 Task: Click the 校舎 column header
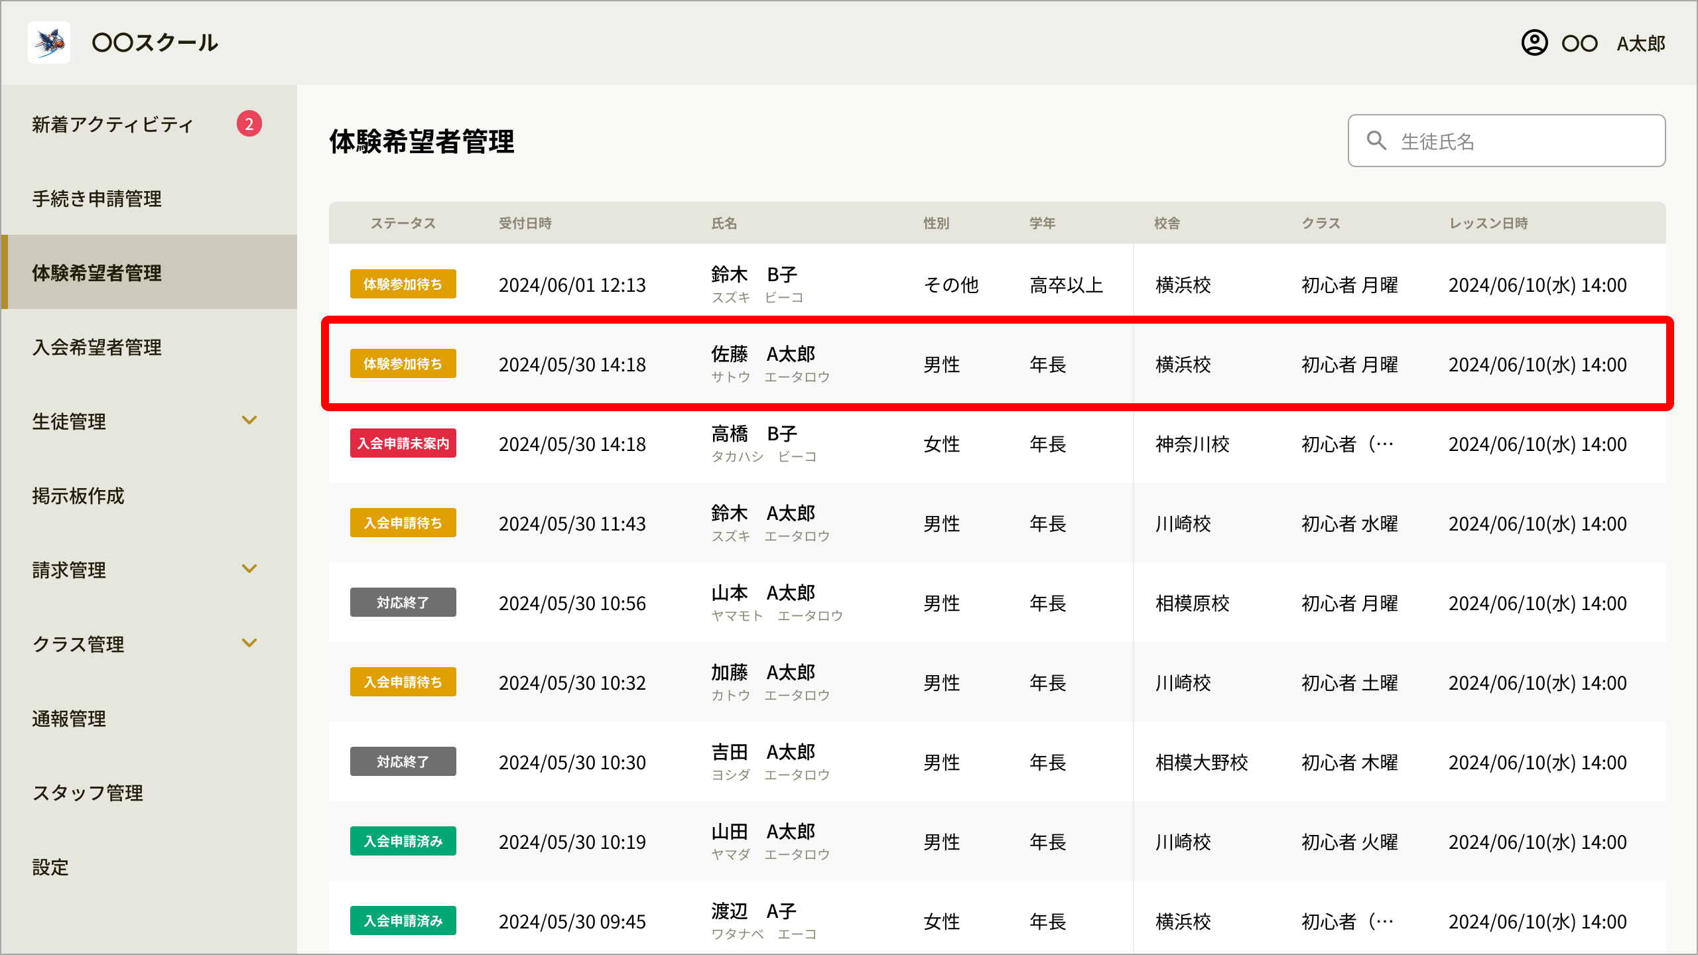pyautogui.click(x=1167, y=223)
